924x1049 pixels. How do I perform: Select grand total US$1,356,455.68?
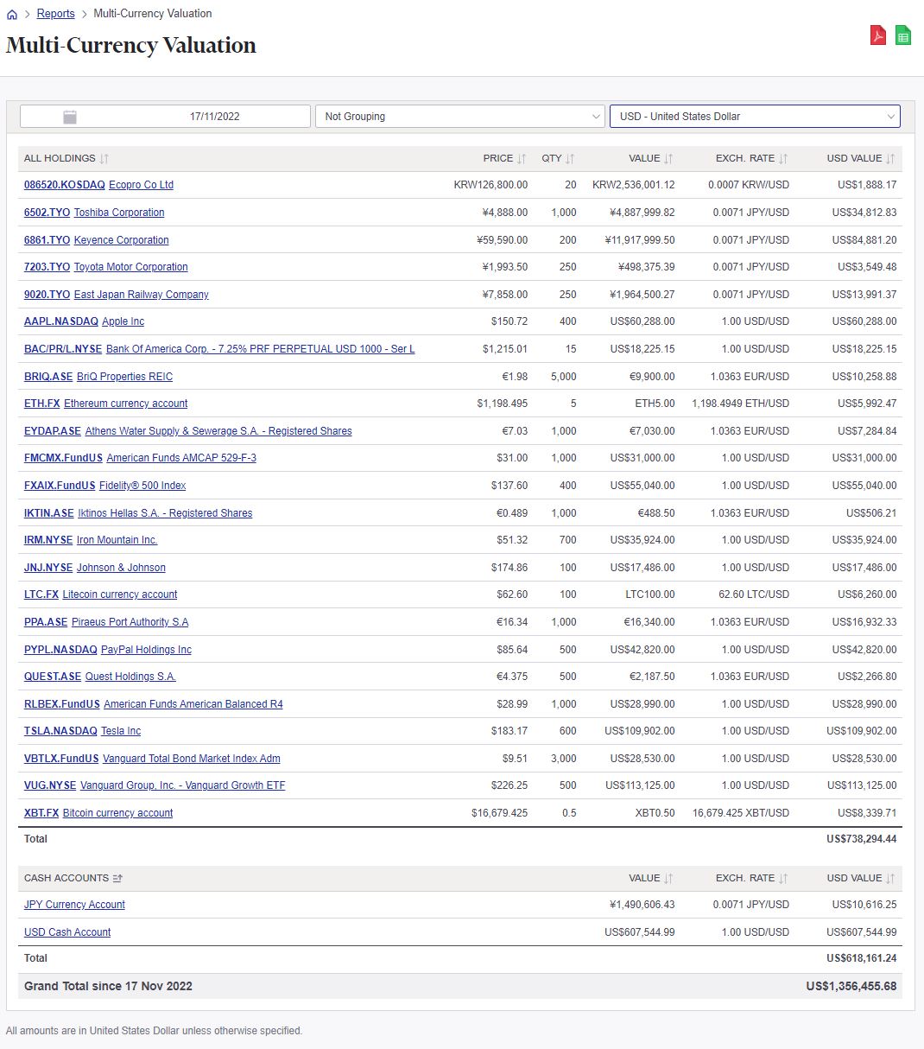851,986
